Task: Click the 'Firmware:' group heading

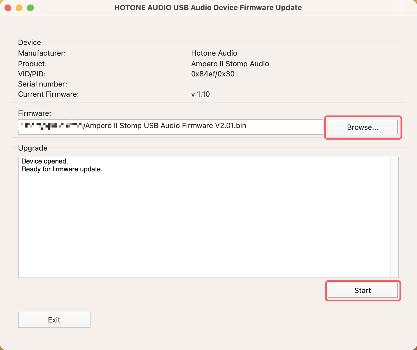Action: point(35,113)
